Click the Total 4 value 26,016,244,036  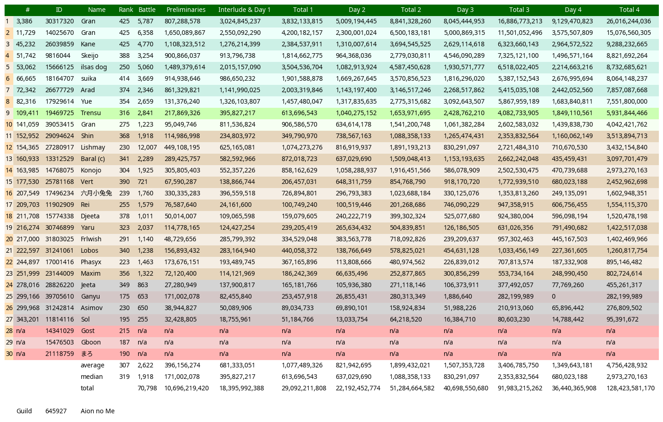pyautogui.click(x=629, y=21)
